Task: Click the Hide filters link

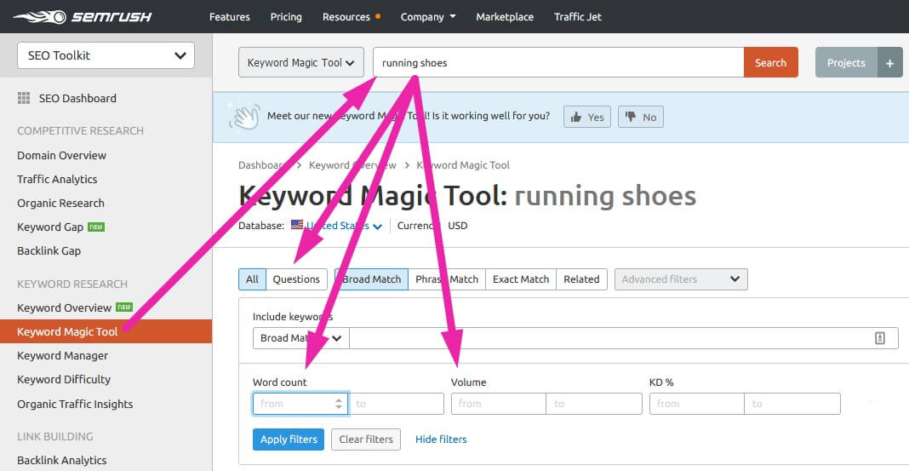Action: tap(441, 439)
